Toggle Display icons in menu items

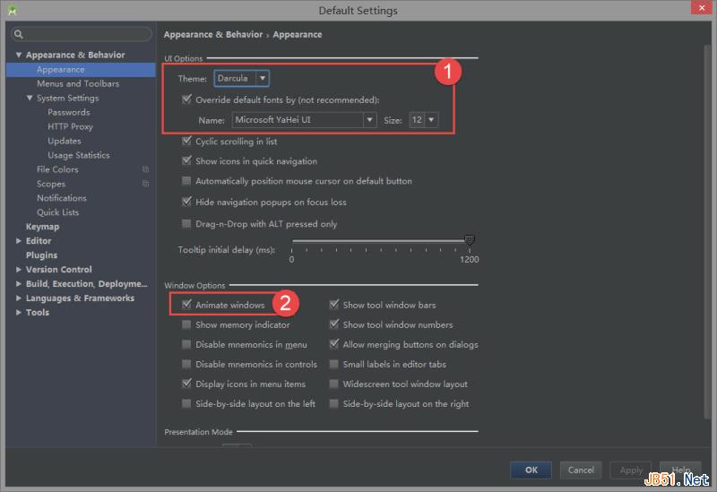coord(186,384)
